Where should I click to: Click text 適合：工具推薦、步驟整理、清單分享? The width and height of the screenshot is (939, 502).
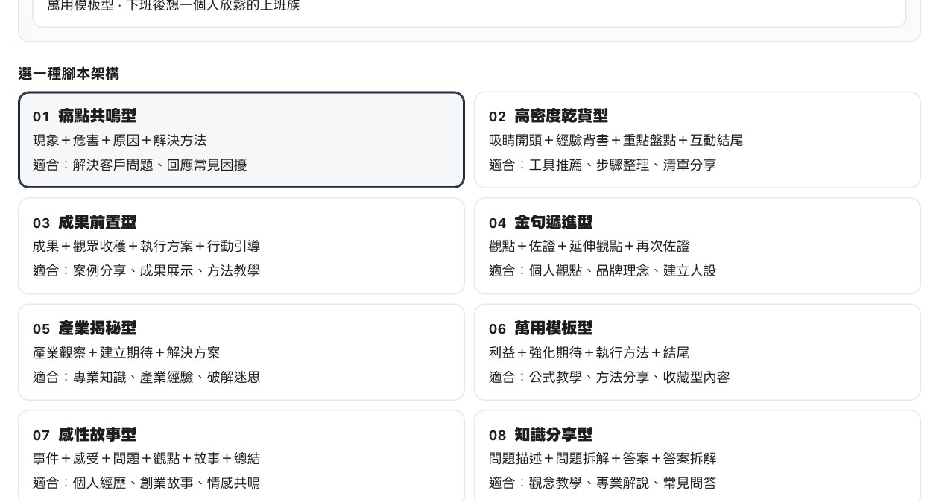[x=603, y=165]
